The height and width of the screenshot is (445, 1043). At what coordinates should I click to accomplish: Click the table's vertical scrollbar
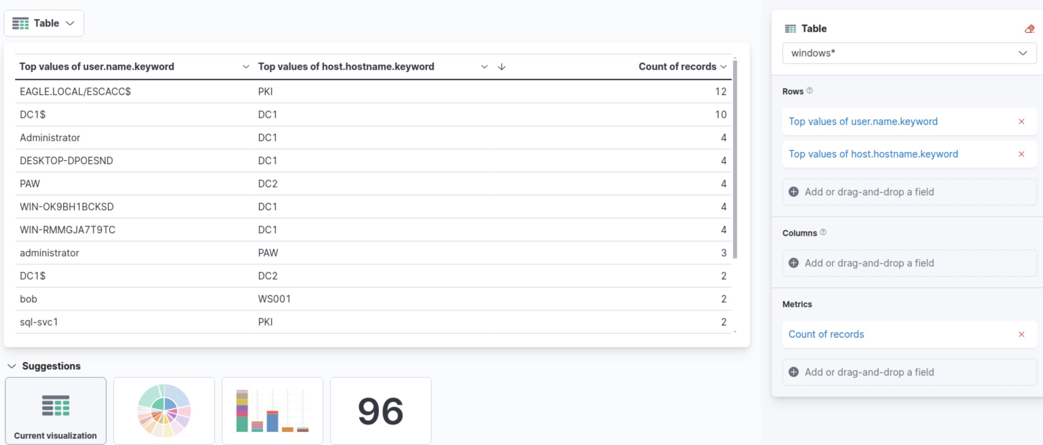coord(735,159)
